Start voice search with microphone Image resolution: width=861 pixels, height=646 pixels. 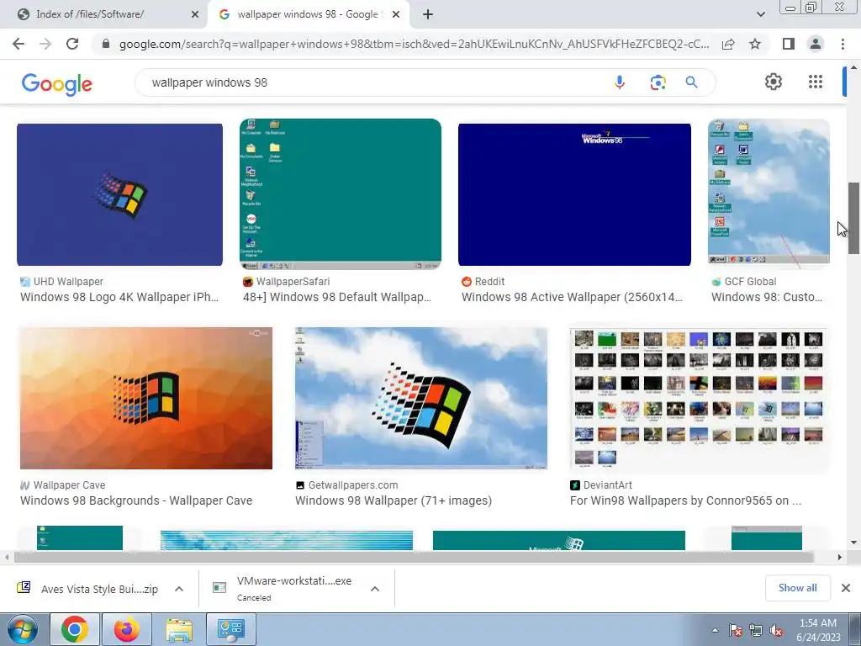(620, 82)
